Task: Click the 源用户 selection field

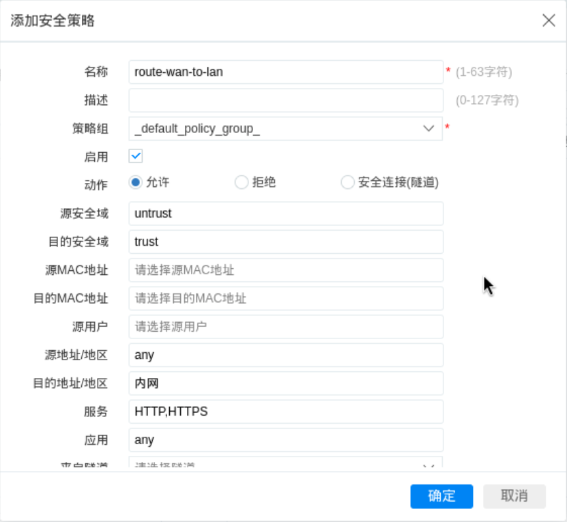Action: tap(286, 327)
